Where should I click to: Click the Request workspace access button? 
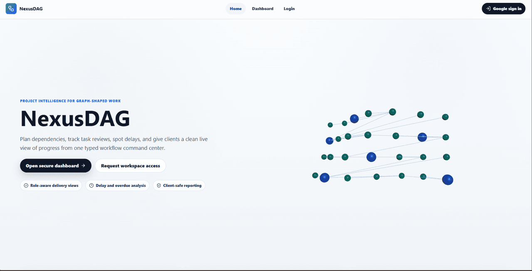click(131, 166)
